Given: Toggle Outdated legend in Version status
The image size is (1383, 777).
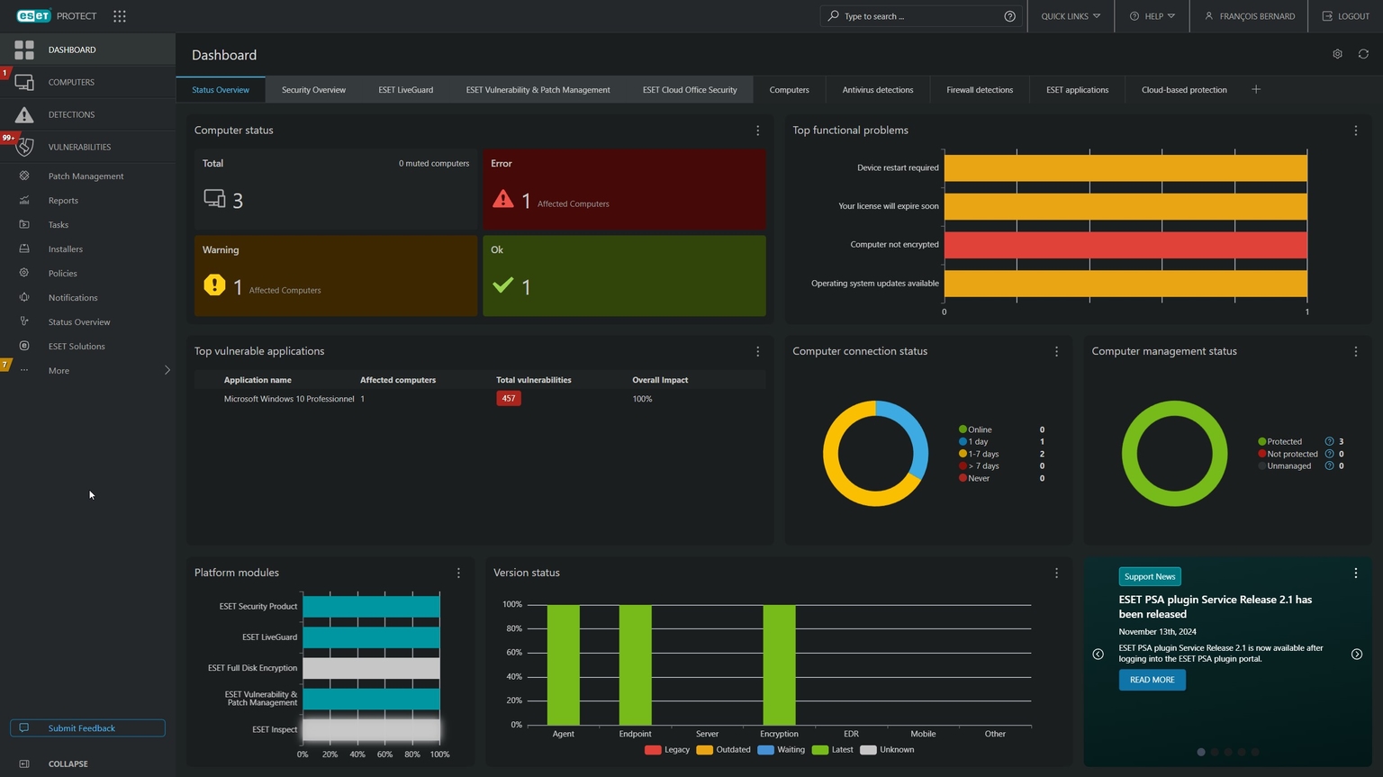Looking at the screenshot, I should point(723,750).
